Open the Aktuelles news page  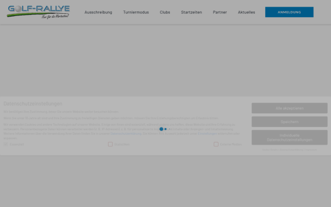pos(247,12)
